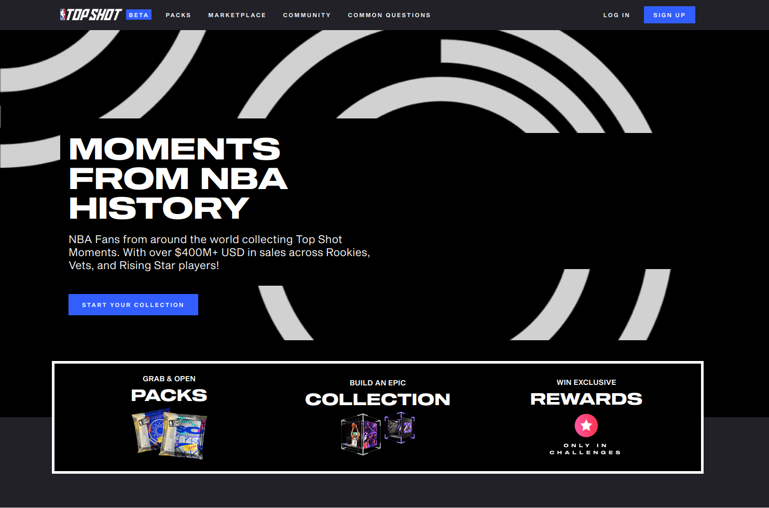Click 'GRAB & OPEN' label
The width and height of the screenshot is (769, 508).
(169, 379)
